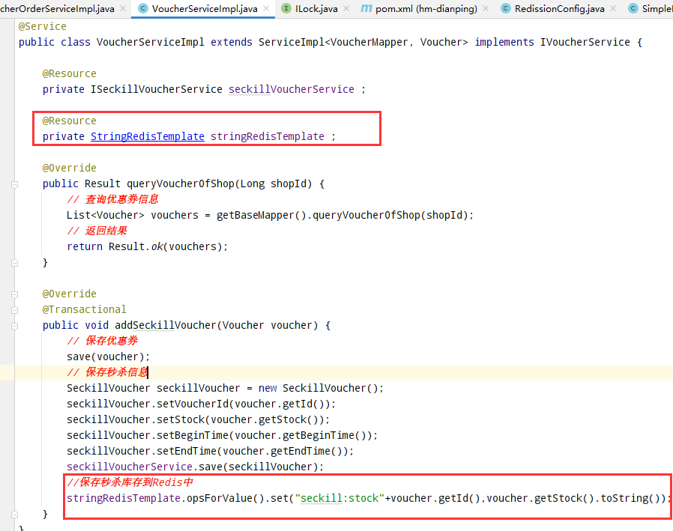This screenshot has width=673, height=531.
Task: Click the "seckill:stock" string literal
Action: [339, 498]
